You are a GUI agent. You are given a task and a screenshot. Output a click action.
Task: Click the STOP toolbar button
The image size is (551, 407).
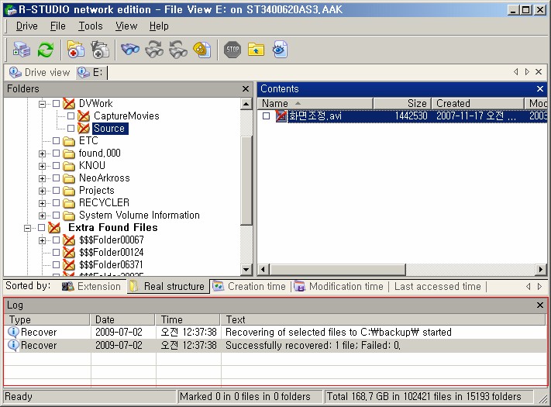(x=232, y=50)
